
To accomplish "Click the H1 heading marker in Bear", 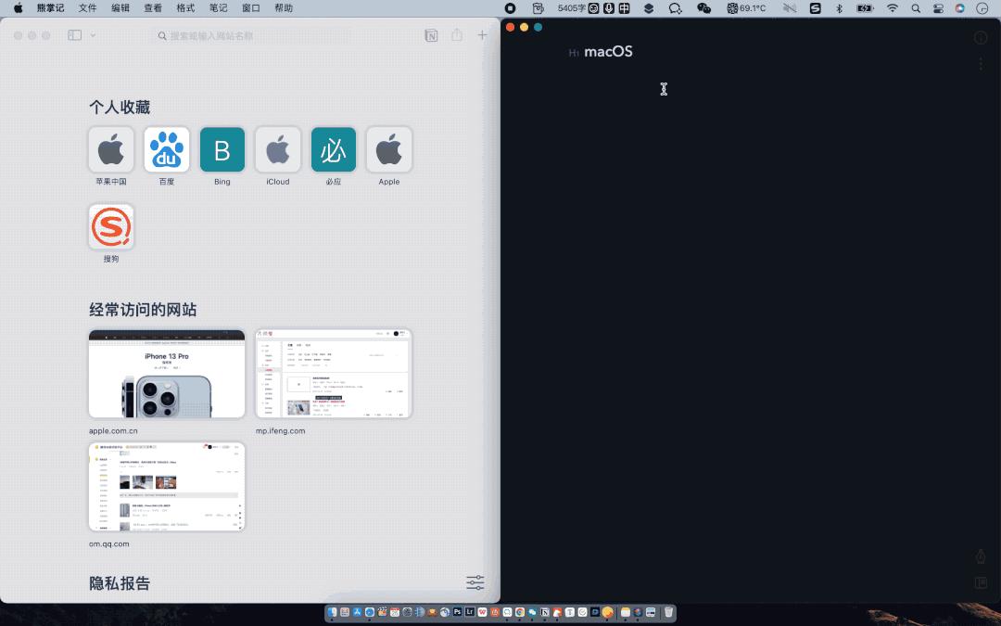I will point(574,53).
